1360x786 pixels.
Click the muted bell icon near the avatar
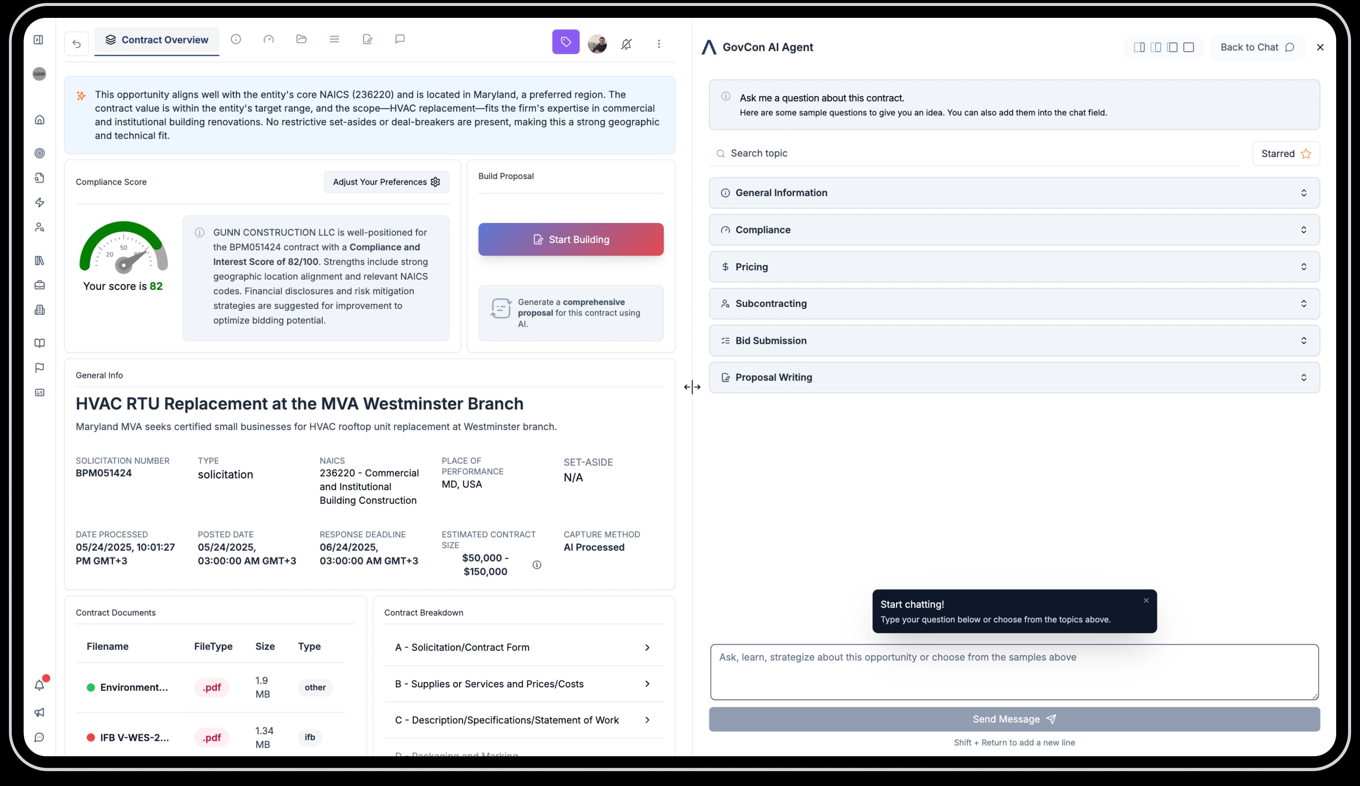[626, 44]
